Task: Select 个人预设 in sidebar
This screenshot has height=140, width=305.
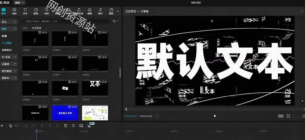Action: click(x=7, y=43)
